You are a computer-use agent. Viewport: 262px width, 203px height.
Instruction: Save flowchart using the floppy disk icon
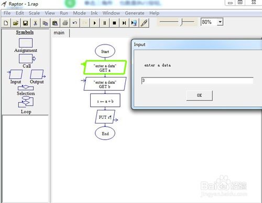point(26,23)
